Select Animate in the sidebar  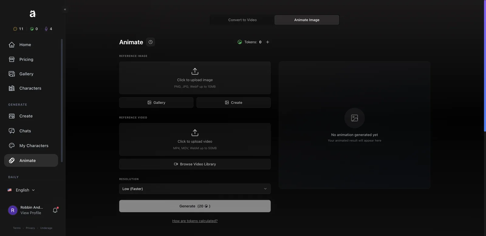click(x=31, y=160)
